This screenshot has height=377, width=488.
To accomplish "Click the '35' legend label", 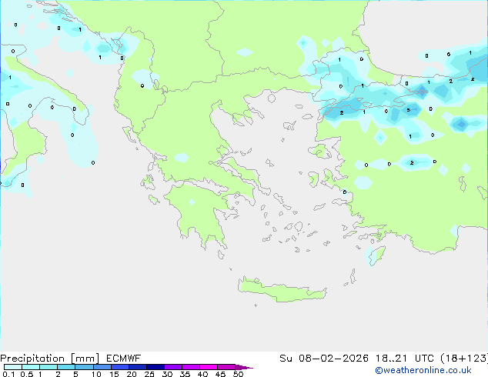I will tap(185, 374).
